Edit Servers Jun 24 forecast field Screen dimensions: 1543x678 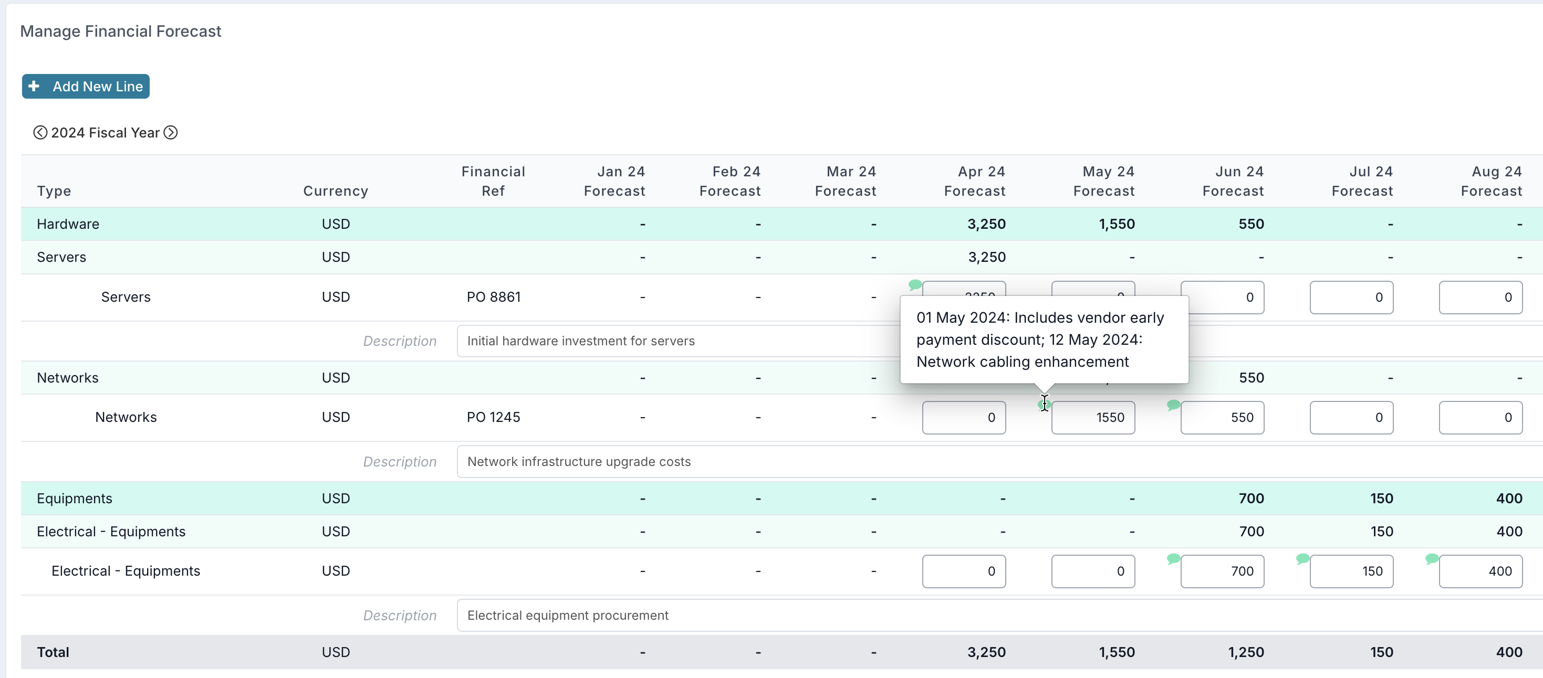tap(1223, 298)
